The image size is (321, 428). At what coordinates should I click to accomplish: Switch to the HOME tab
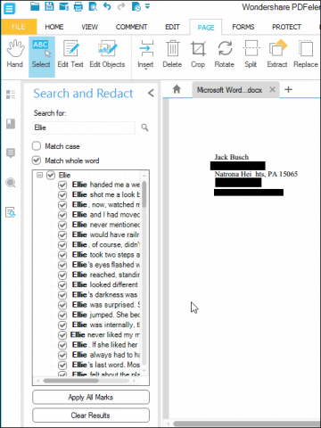click(54, 27)
